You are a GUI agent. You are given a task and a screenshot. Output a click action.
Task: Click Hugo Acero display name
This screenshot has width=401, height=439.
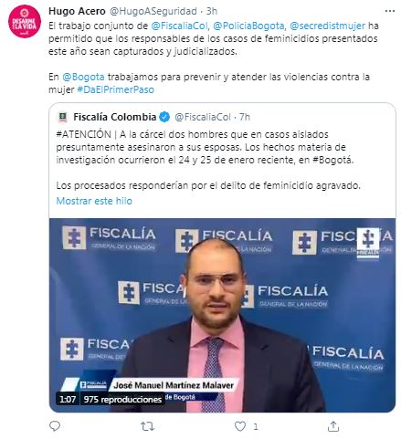click(77, 11)
